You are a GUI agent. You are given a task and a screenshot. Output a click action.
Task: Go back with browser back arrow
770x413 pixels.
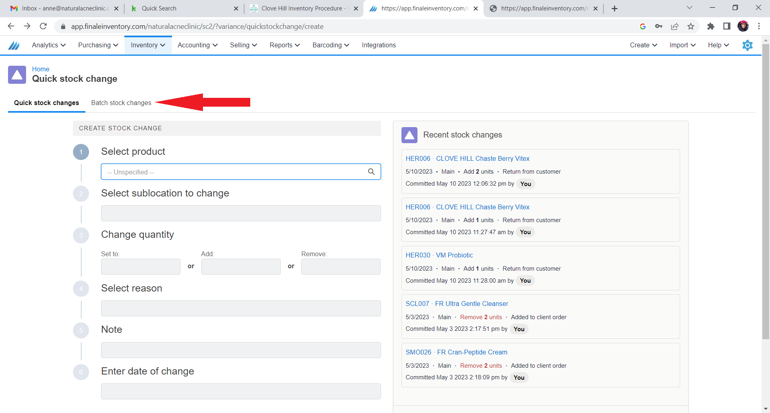coord(11,26)
